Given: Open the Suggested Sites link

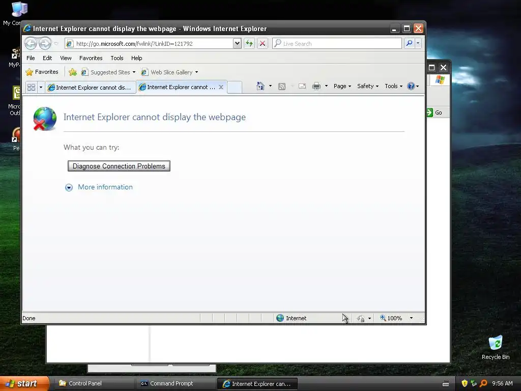Looking at the screenshot, I should click(x=108, y=72).
